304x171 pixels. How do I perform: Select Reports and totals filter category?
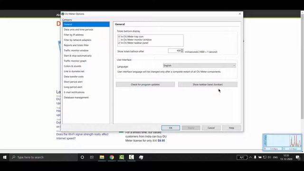(x=76, y=45)
